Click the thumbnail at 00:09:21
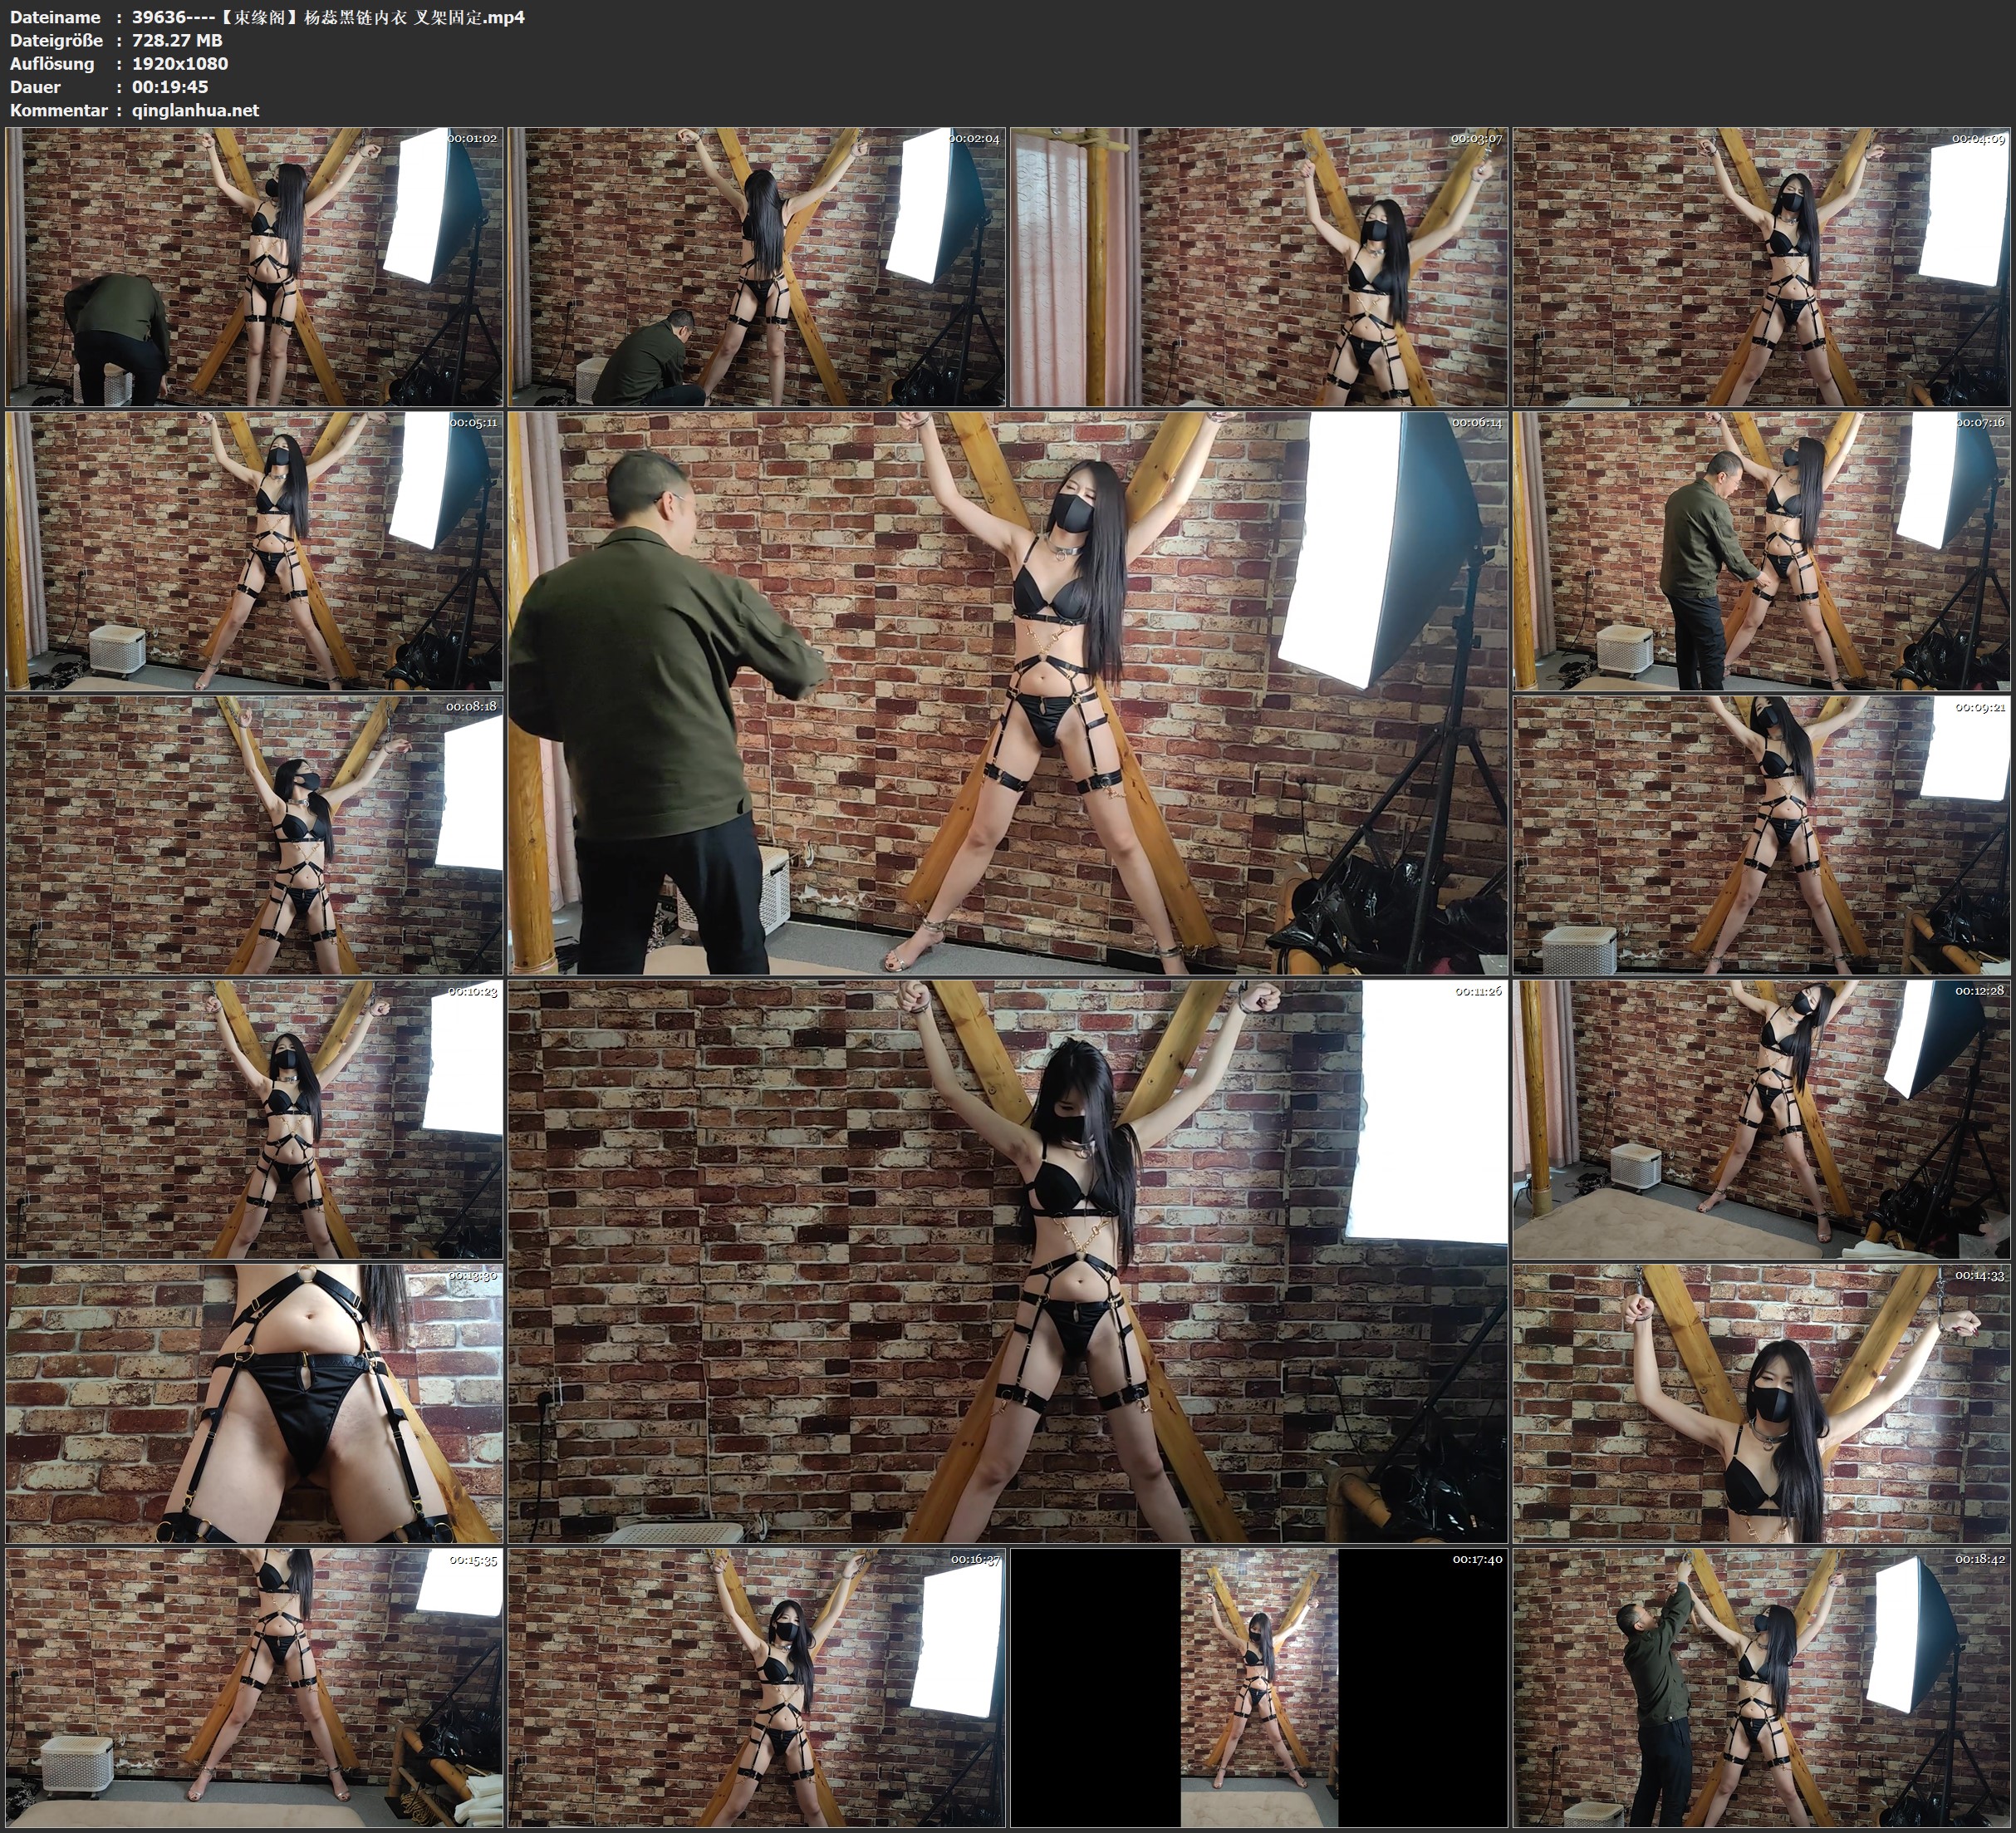This screenshot has width=2016, height=1833. [1762, 835]
